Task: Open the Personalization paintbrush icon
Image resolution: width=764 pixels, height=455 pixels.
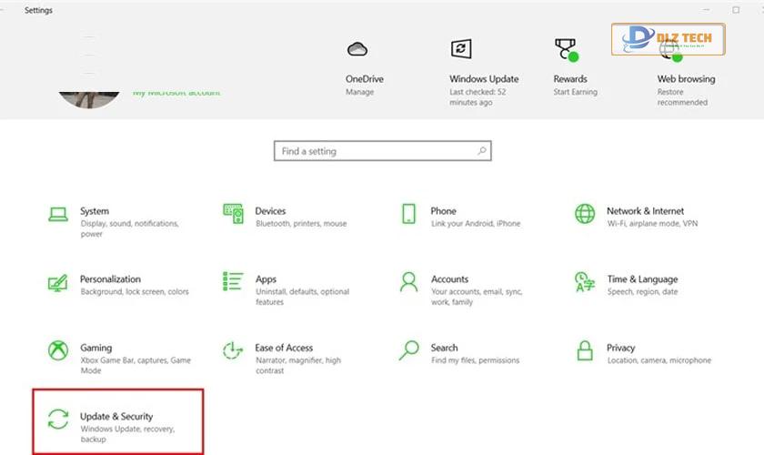Action: click(57, 282)
